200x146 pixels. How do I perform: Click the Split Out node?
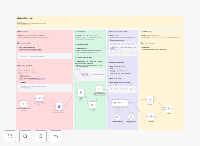coord(150,99)
